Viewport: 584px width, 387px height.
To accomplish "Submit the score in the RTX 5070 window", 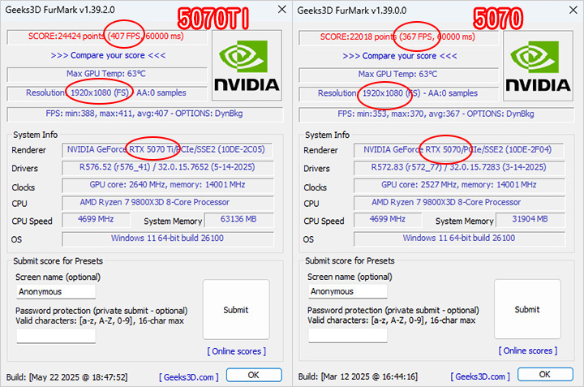I will click(527, 309).
